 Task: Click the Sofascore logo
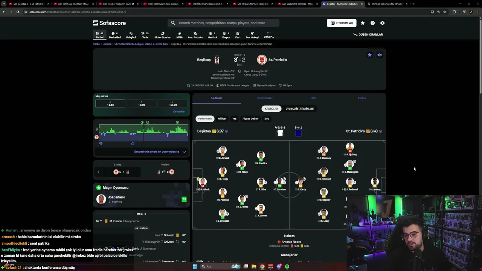(x=109, y=23)
